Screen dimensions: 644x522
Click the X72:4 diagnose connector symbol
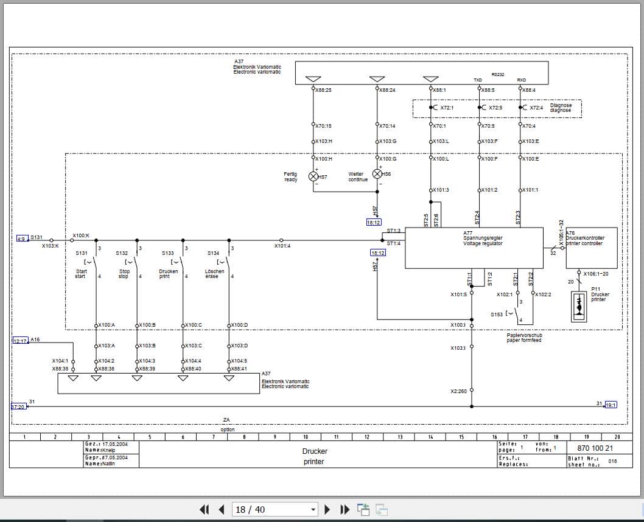[522, 108]
